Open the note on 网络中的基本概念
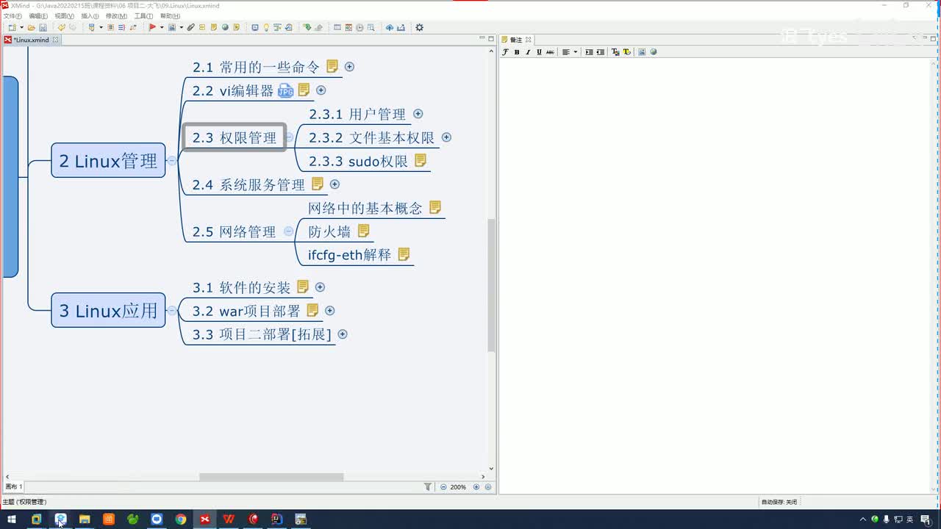This screenshot has width=941, height=529. (x=435, y=207)
